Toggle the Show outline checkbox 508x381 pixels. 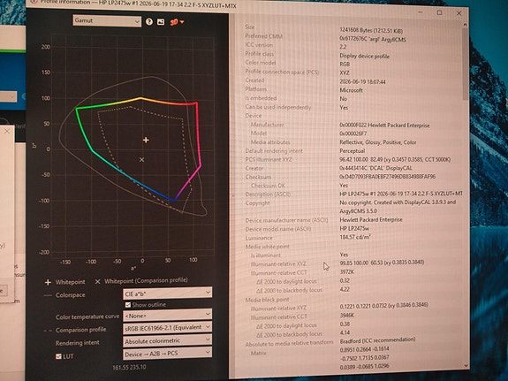(x=128, y=305)
